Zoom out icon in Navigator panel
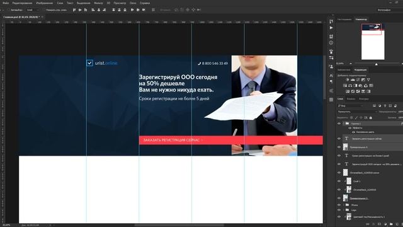Viewport: 403px width, 227px height. click(x=351, y=64)
